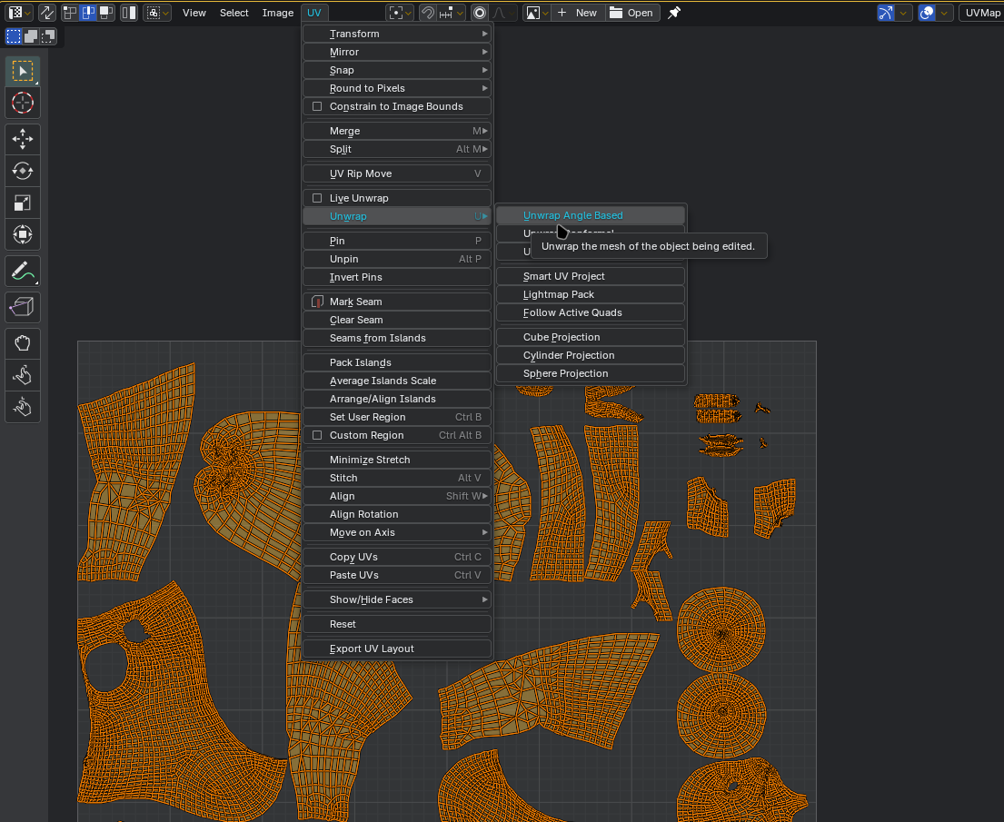Choose Cube Projection
The height and width of the screenshot is (822, 1004).
pyautogui.click(x=591, y=337)
